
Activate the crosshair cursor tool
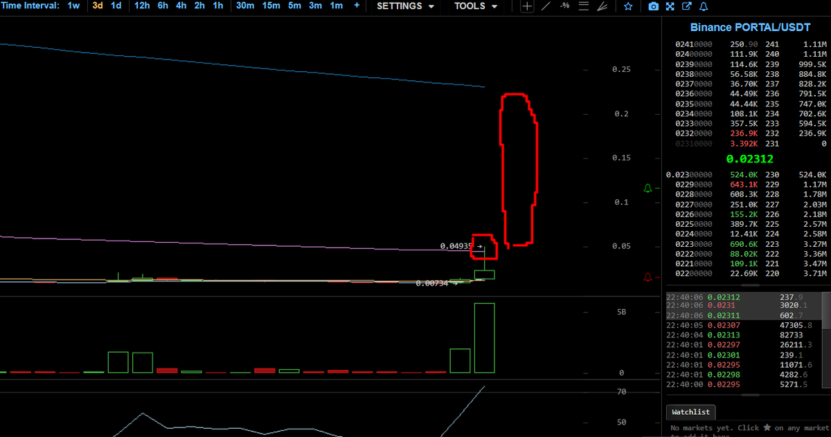[x=528, y=6]
